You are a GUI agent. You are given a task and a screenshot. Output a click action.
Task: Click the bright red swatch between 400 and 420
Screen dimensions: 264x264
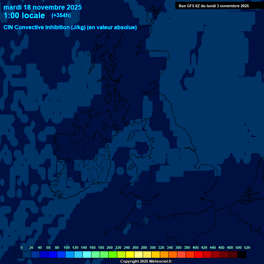click(198, 254)
